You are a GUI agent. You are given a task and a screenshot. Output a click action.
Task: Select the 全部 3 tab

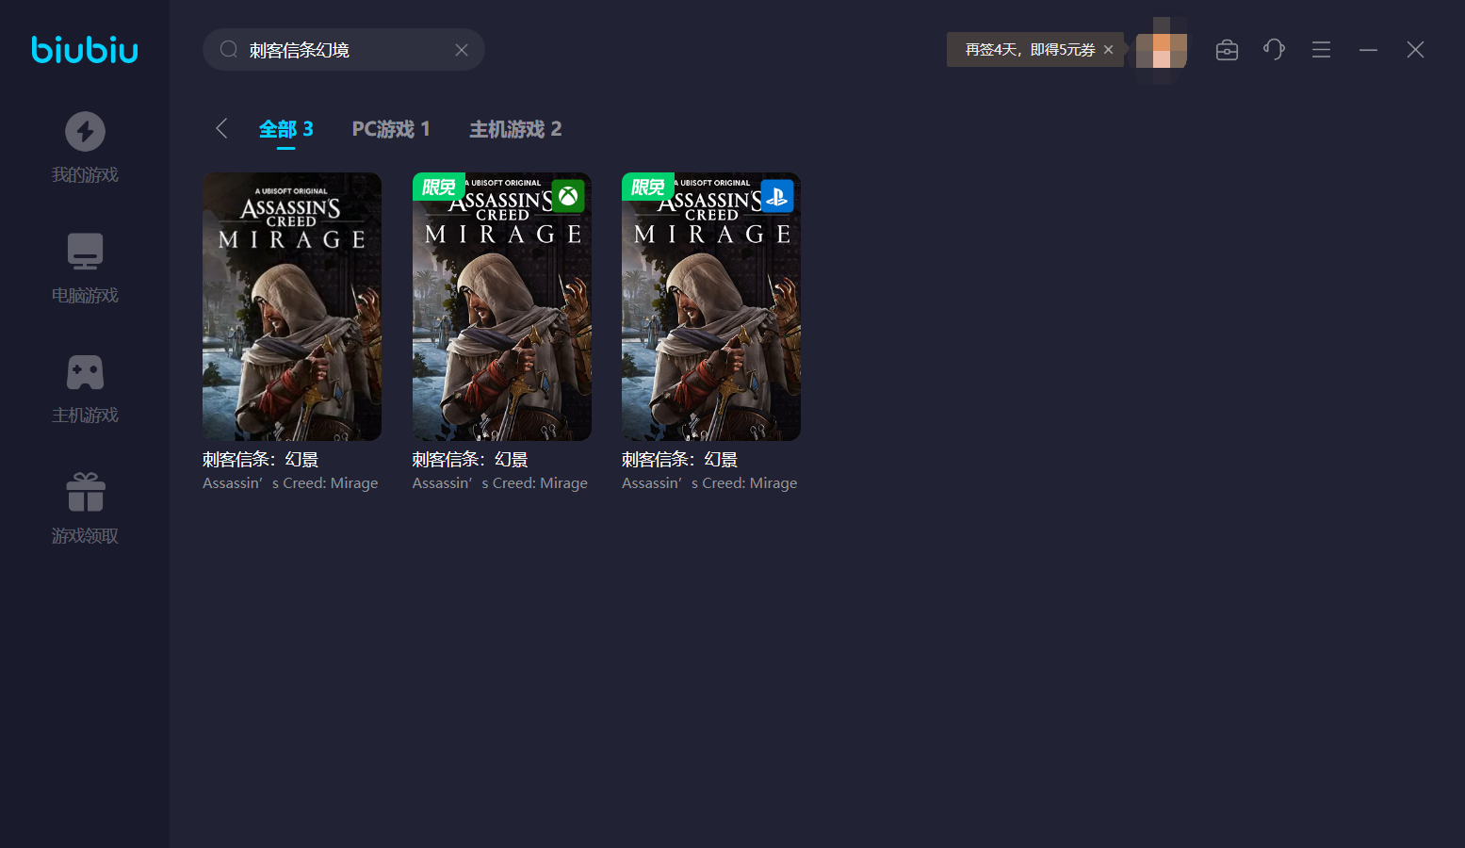285,129
